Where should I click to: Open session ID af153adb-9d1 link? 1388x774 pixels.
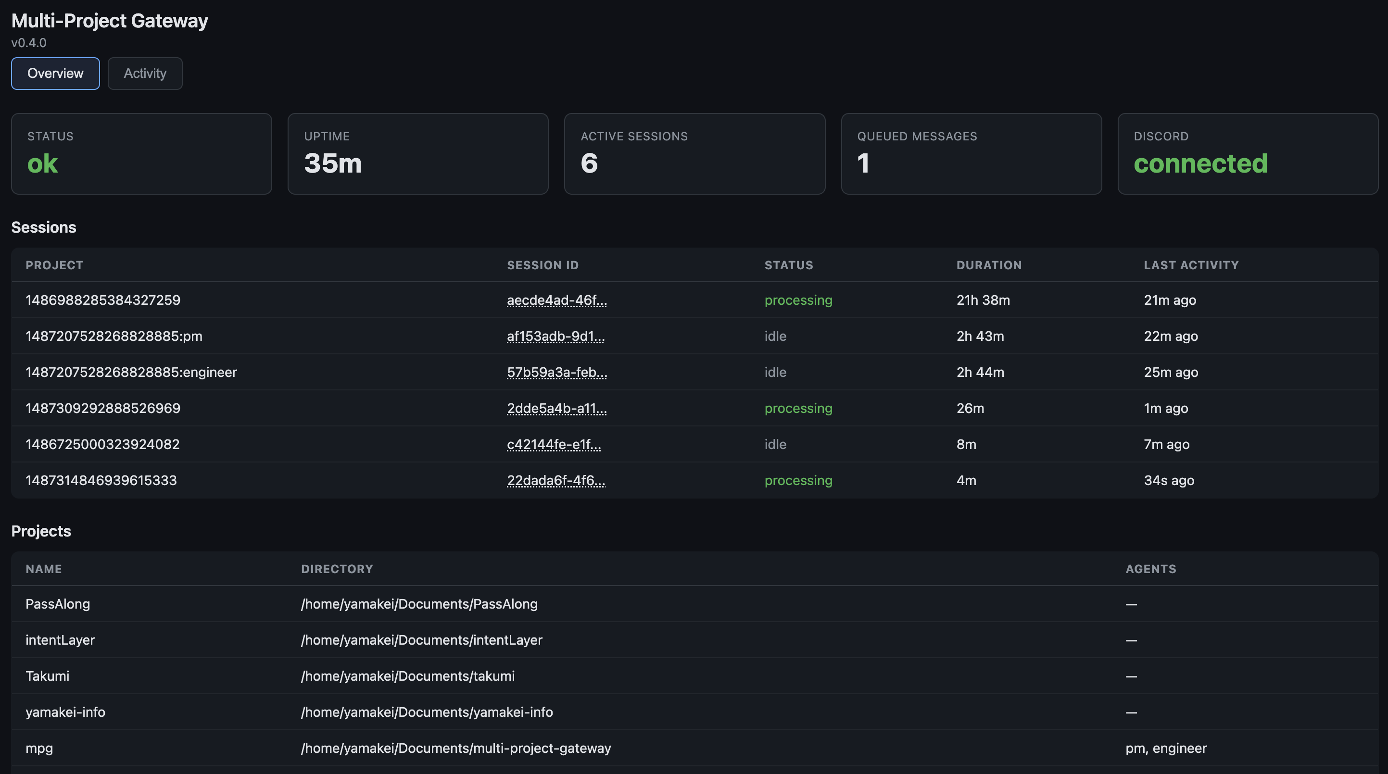tap(555, 336)
